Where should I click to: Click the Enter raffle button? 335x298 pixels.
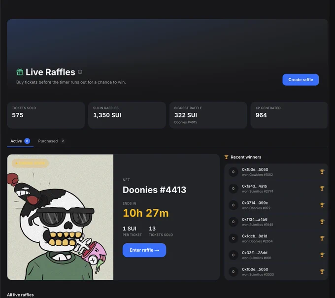pos(144,250)
